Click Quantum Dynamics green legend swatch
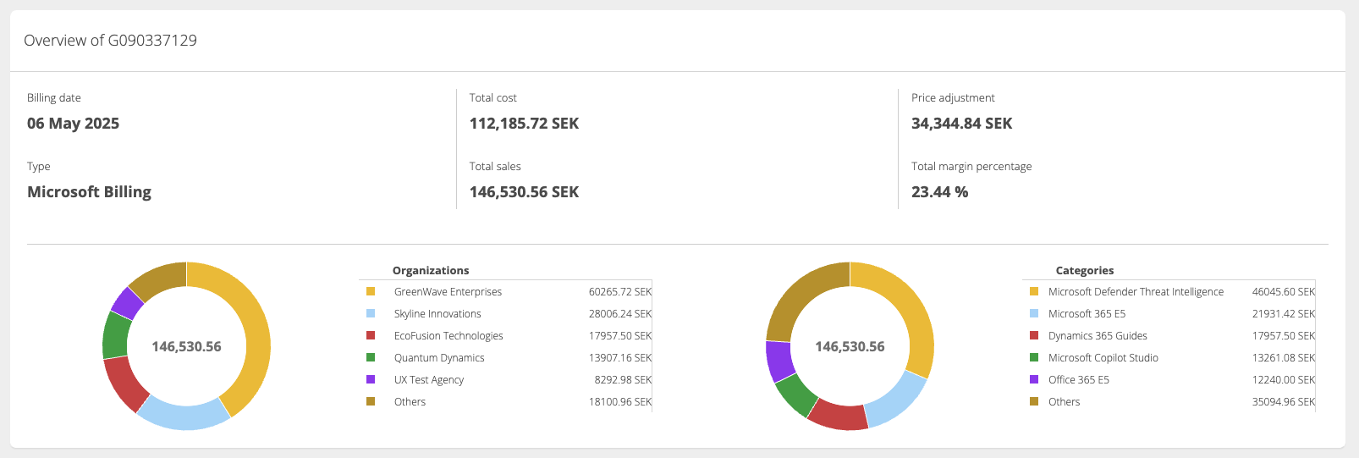1359x458 pixels. (371, 357)
